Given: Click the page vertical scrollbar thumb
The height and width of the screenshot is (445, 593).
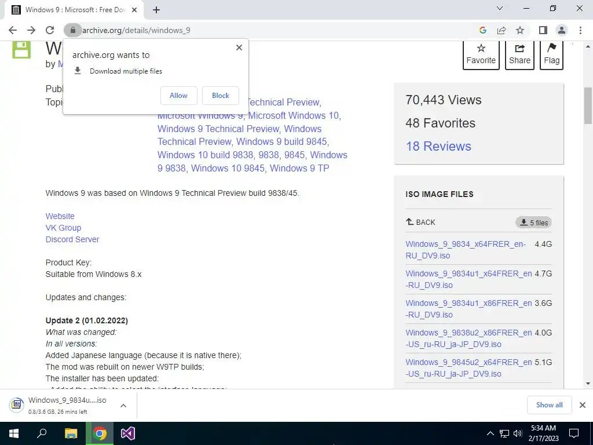Looking at the screenshot, I should [x=588, y=105].
